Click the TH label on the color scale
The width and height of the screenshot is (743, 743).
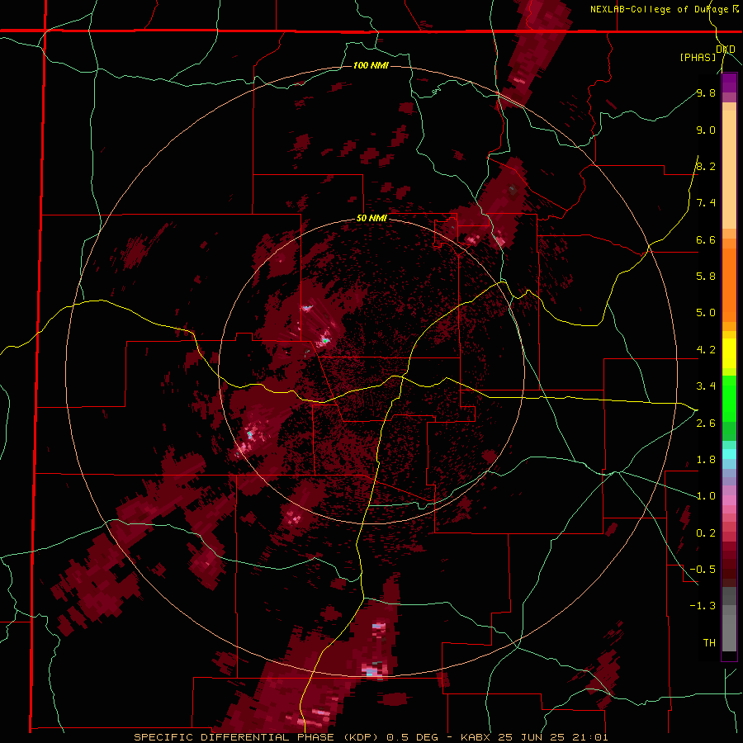[709, 642]
